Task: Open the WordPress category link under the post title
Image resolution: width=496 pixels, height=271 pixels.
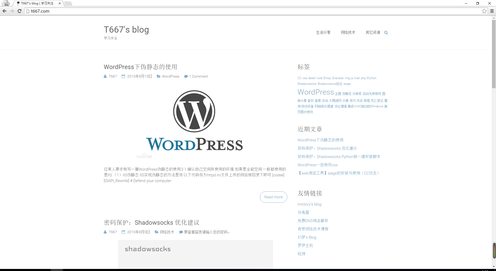Action: 171,76
